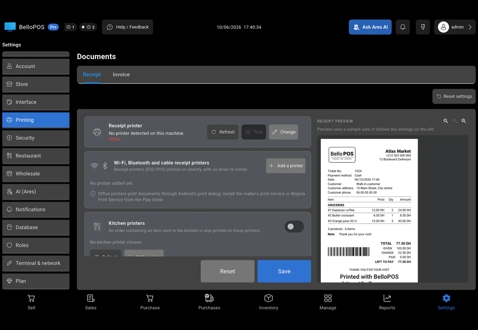Viewport: 478px width, 330px height.
Task: Expand the admin user menu chevron
Action: 470,27
